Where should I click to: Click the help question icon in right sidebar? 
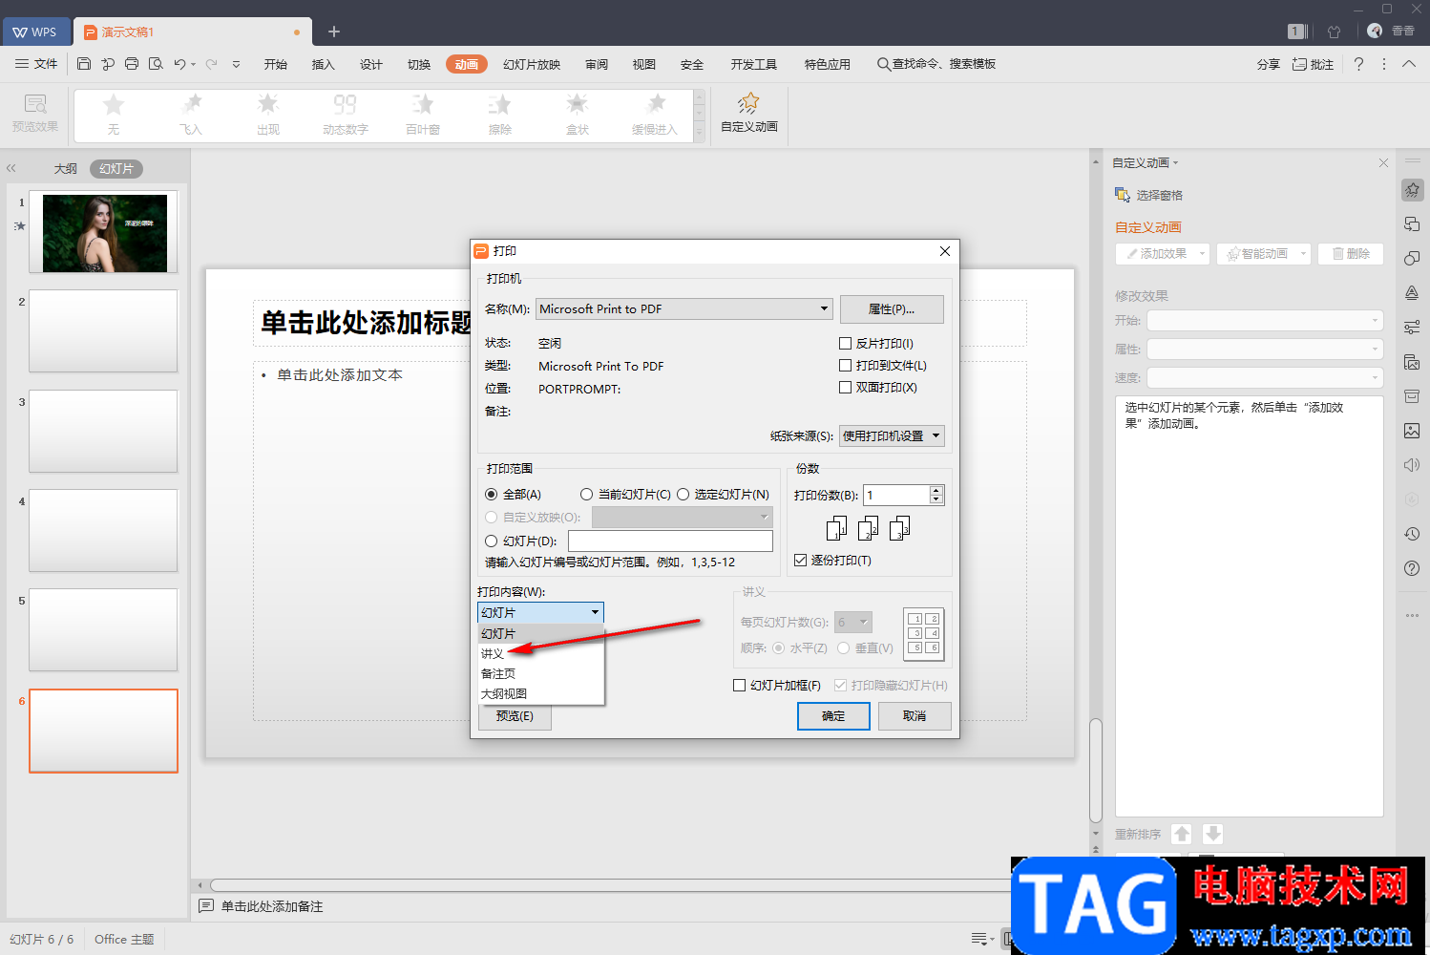click(1412, 568)
